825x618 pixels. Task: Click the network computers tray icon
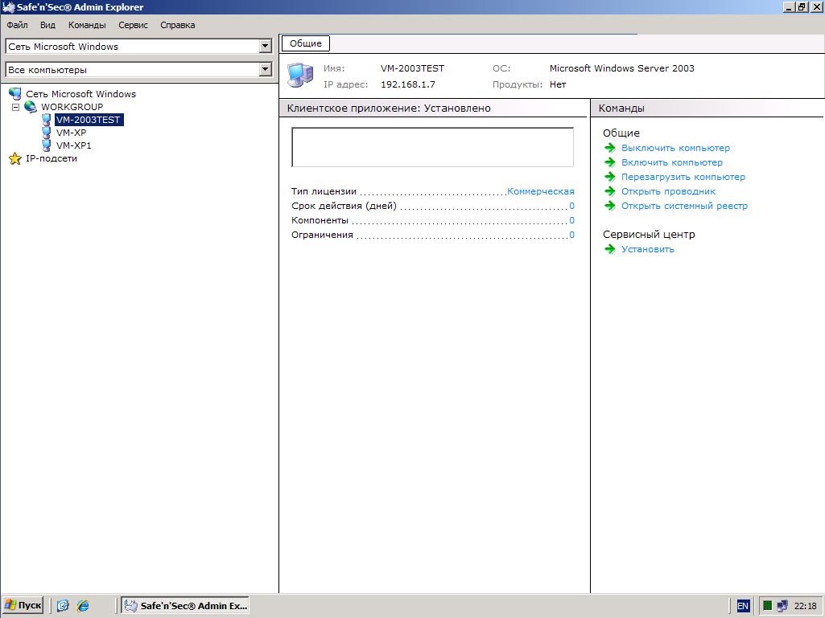click(x=782, y=605)
